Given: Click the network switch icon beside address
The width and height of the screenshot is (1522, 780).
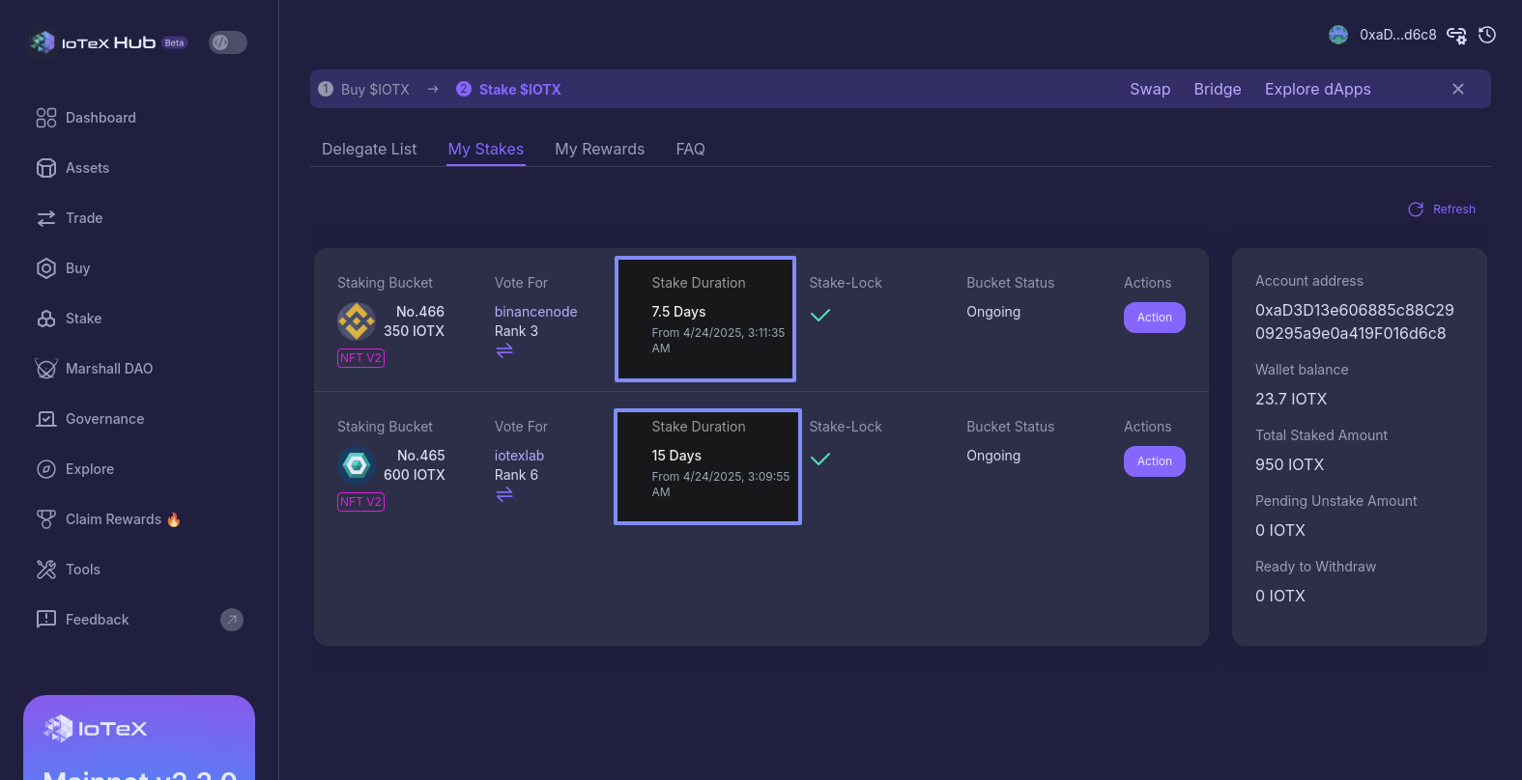Looking at the screenshot, I should pos(1456,36).
